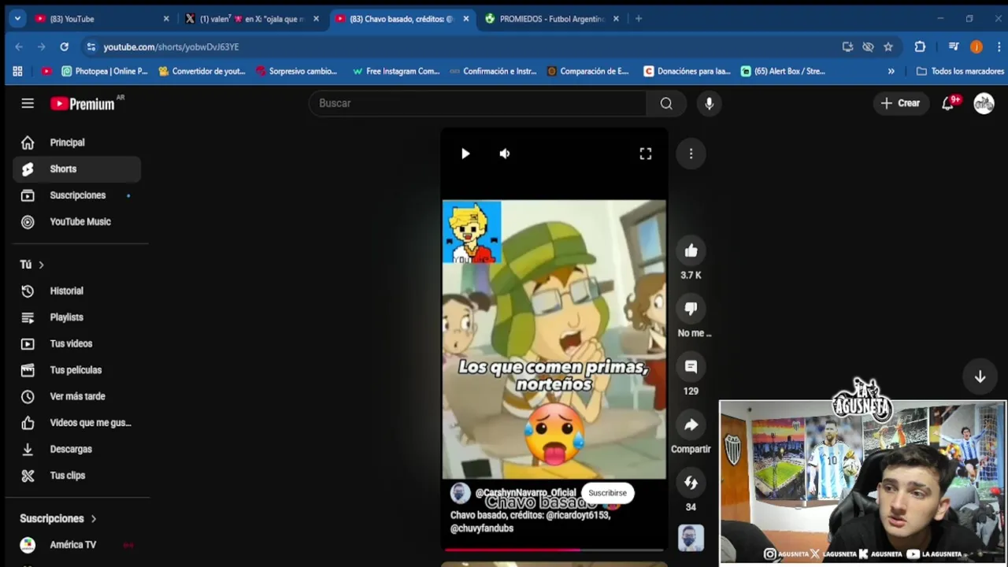Click the remix icon showing 34
The width and height of the screenshot is (1008, 567).
tap(691, 483)
